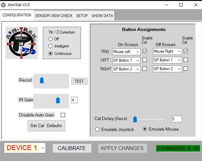
Task: Minimize the AimTrak window
Action: [x=167, y=5]
